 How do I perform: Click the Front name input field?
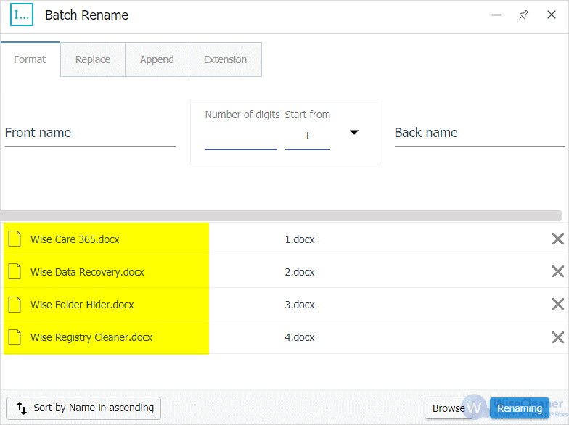(x=90, y=133)
